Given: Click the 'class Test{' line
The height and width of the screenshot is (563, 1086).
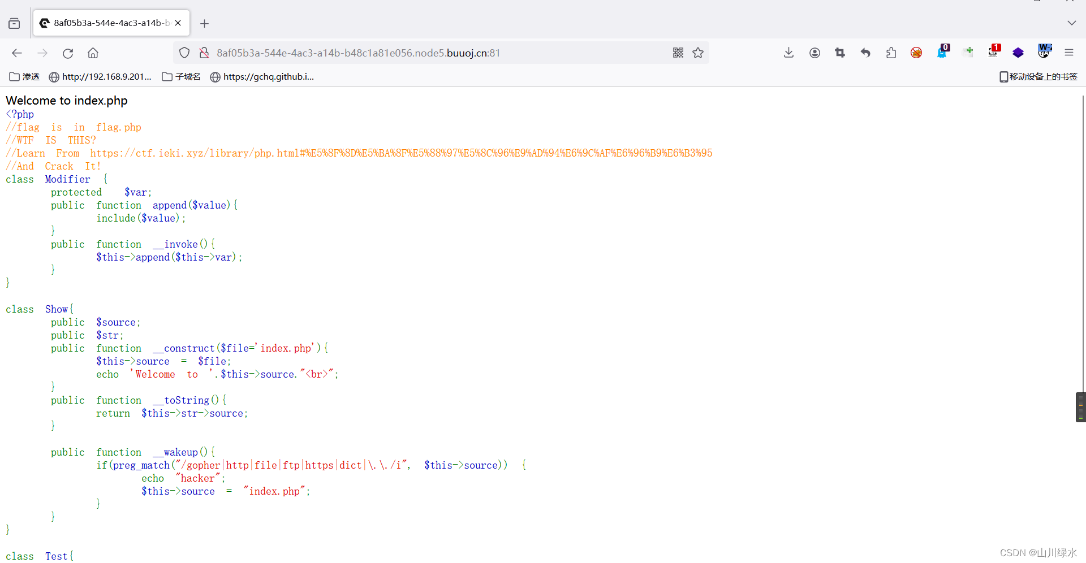Looking at the screenshot, I should [40, 556].
